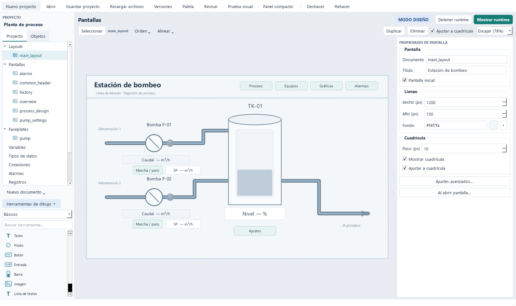Select the Piloto circle tool icon
The width and height of the screenshot is (516, 306).
coord(8,245)
